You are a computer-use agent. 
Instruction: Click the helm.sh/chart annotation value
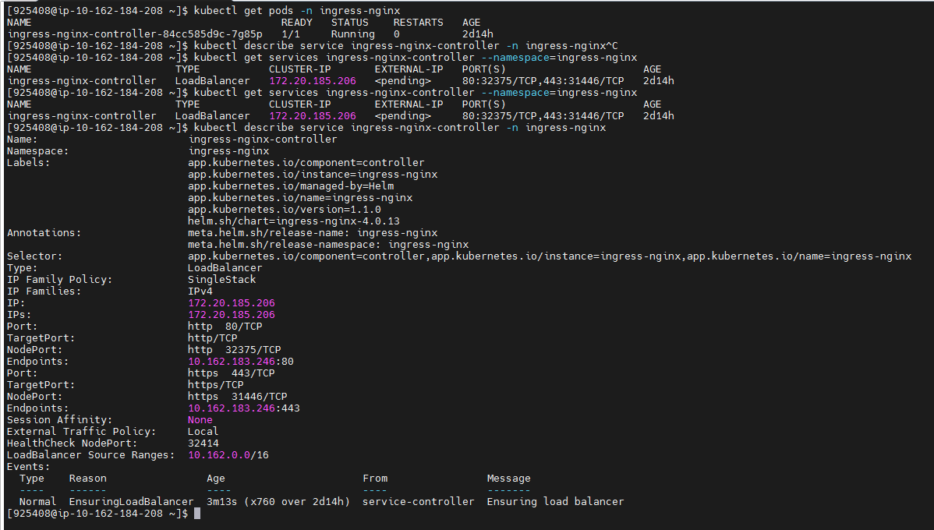click(x=295, y=221)
